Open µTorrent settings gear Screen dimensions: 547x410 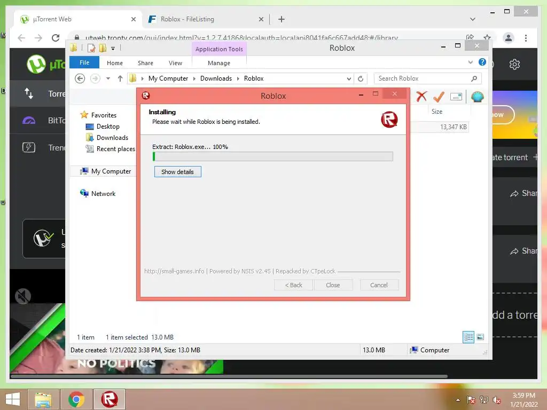[x=514, y=64]
